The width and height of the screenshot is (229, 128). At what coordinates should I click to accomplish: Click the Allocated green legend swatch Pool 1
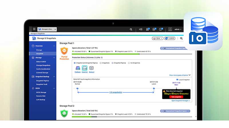click(x=73, y=51)
